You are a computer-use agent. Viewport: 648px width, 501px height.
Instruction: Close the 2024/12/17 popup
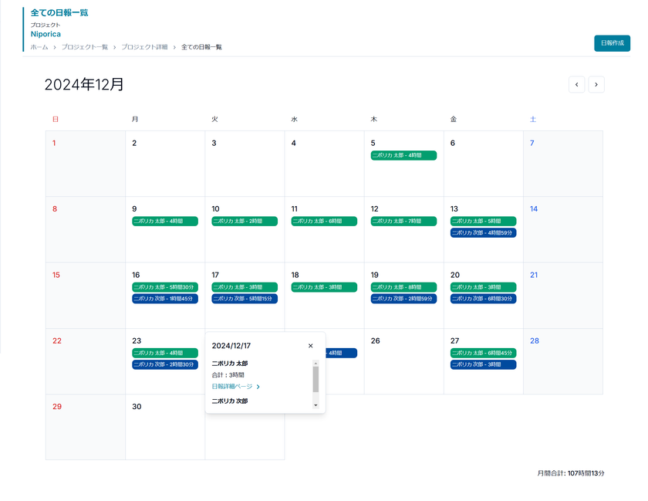(311, 346)
